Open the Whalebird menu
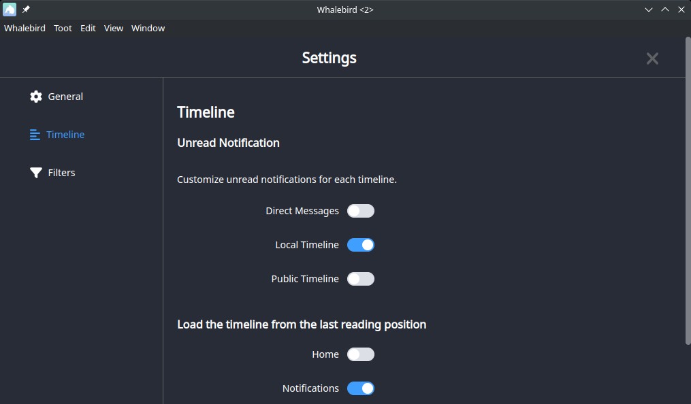This screenshot has width=691, height=404. pos(25,28)
